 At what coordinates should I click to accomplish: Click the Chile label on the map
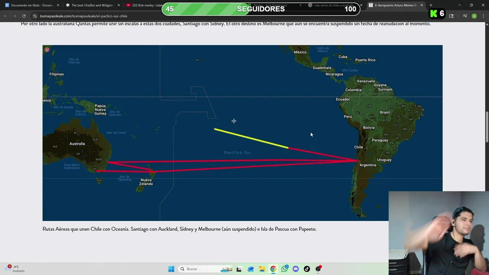coord(358,147)
